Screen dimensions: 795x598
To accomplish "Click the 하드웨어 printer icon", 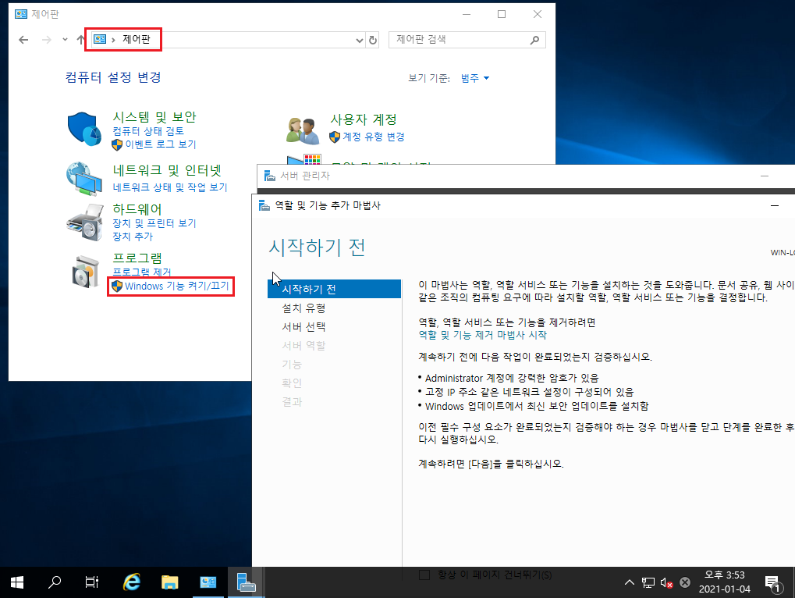I will (85, 222).
